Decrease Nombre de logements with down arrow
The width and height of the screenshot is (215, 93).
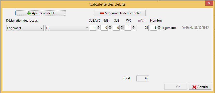click(159, 29)
